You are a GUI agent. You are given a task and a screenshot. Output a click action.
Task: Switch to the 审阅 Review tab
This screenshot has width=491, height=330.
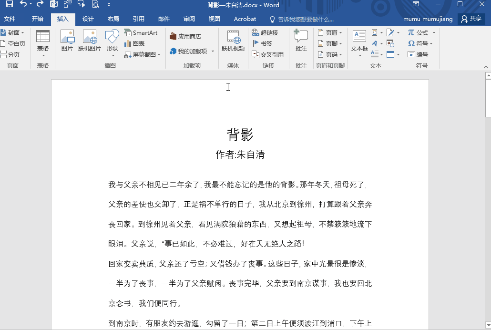point(189,19)
